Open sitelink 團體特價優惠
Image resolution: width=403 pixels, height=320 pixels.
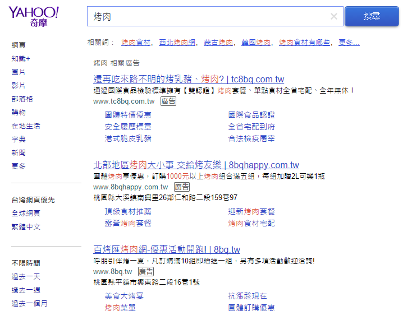[128, 115]
